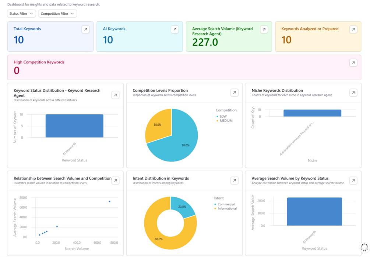Expand the Average Search Volume card
This screenshot has height=257, width=370.
(264, 29)
